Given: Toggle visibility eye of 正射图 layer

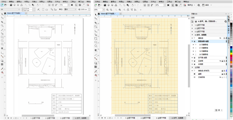Looking at the screenshot, I should (x=220, y=61).
